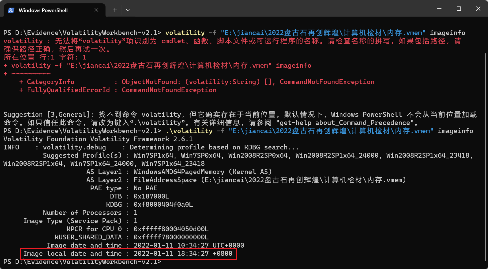
Task: Click image date '2022-01-11 10:34:27 UTC+0000'
Action: coord(189,245)
